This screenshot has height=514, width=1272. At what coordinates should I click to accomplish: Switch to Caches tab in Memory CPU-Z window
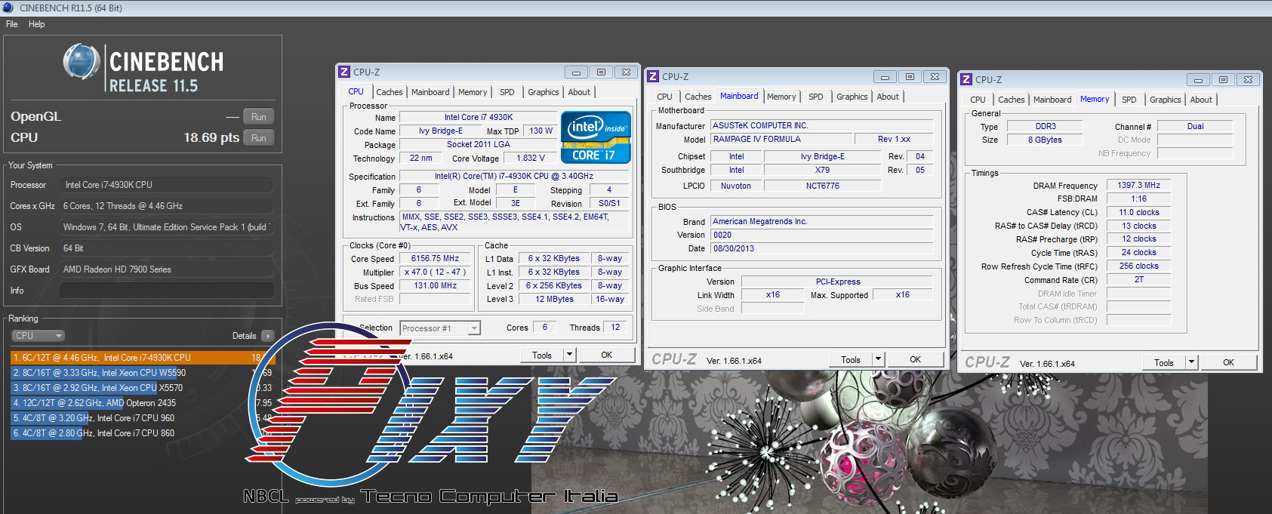click(x=1012, y=100)
